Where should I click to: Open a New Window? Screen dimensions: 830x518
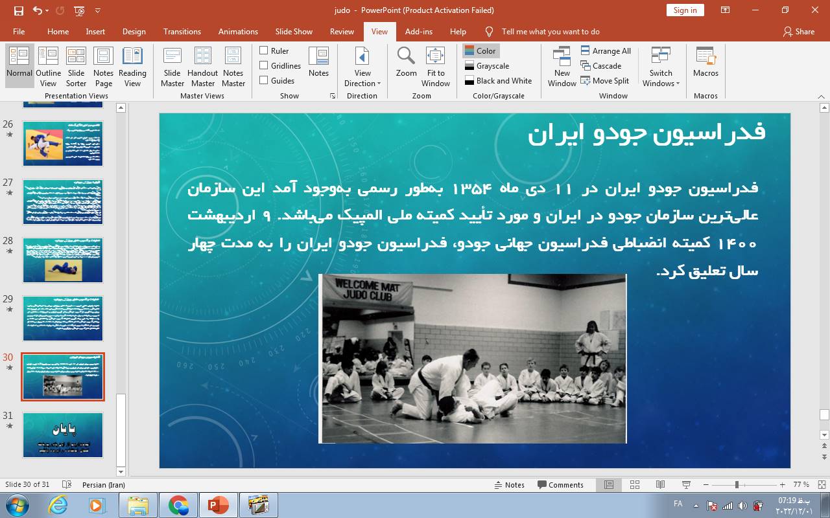click(x=562, y=67)
